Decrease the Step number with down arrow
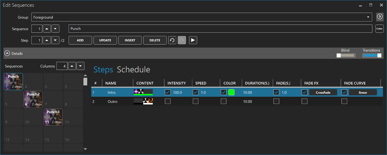The image size is (387, 155). (56, 40)
